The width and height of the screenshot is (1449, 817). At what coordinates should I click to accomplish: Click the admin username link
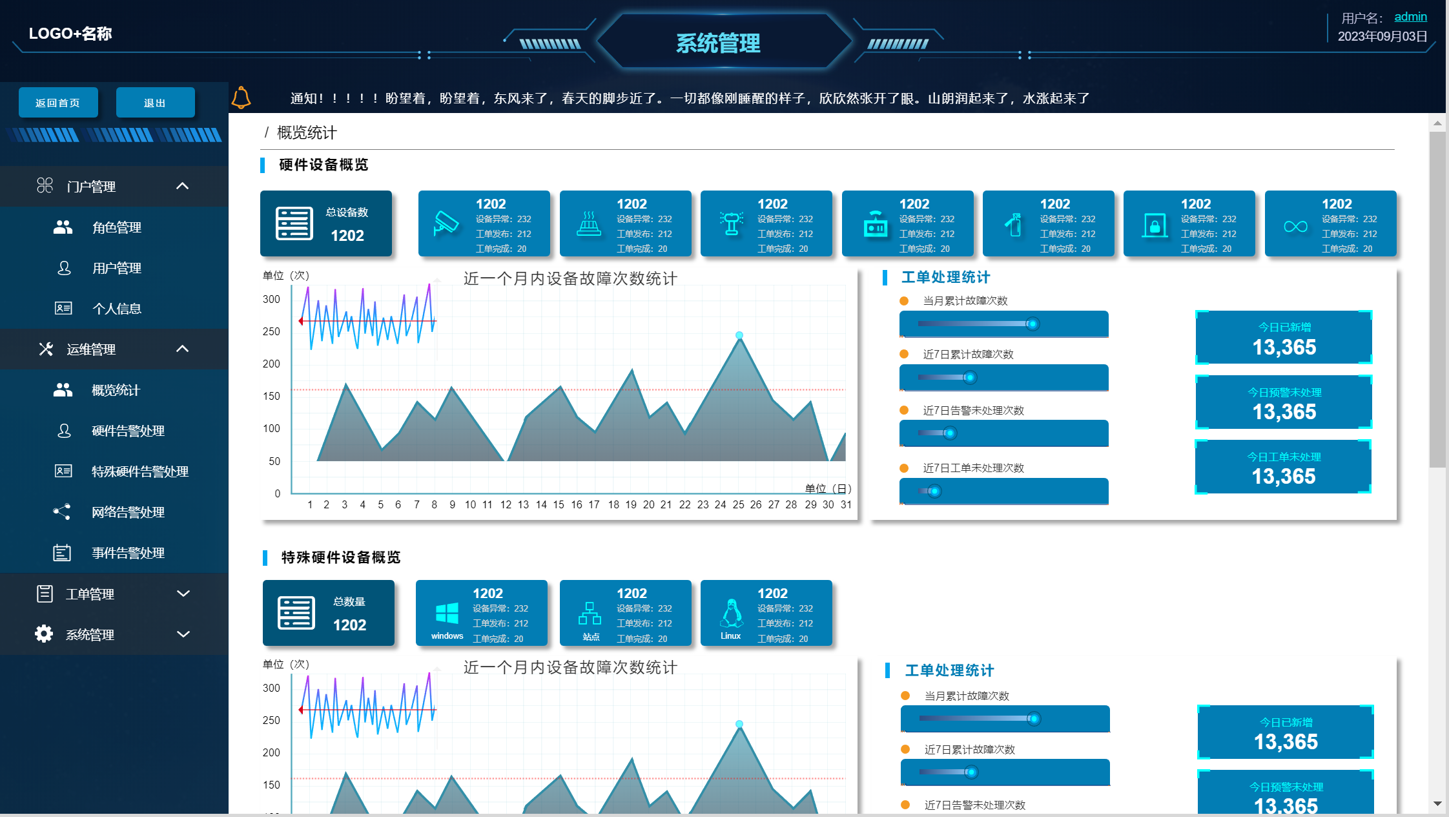1410,17
